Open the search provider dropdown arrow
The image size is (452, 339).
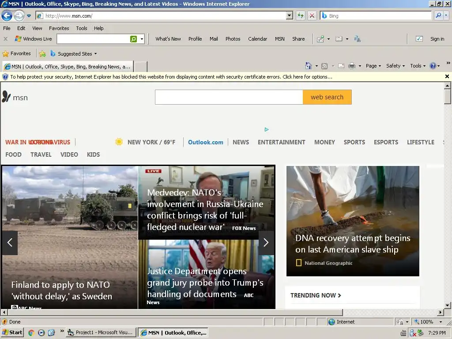[446, 15]
